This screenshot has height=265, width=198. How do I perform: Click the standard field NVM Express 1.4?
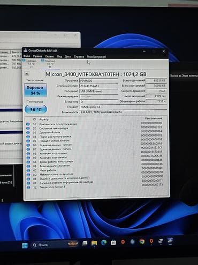click(x=123, y=107)
